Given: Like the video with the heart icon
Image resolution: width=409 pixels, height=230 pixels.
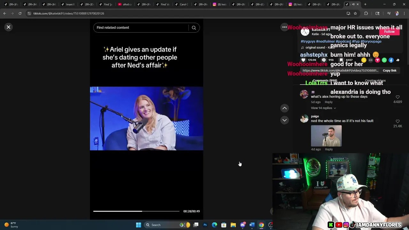Looking at the screenshot, I should click(304, 60).
